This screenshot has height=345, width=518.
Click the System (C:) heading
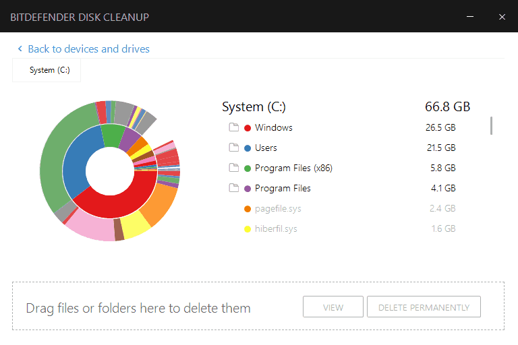(254, 107)
